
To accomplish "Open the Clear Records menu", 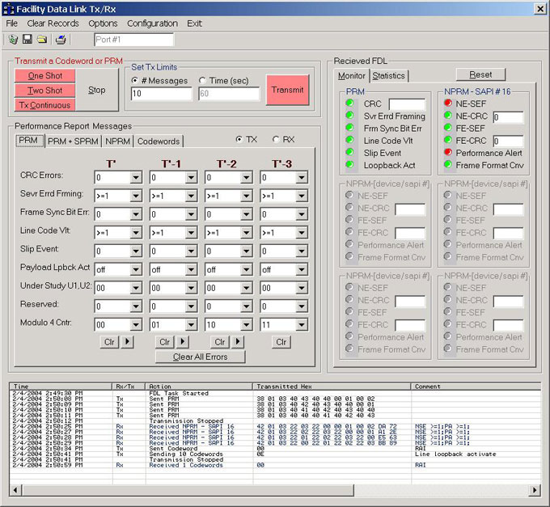I will point(53,23).
